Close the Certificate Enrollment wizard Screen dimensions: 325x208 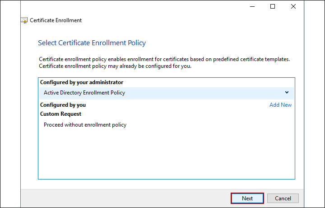[x=293, y=6]
